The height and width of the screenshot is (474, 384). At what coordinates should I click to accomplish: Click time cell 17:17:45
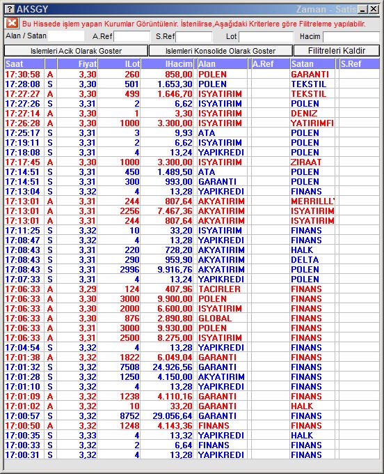[23, 162]
